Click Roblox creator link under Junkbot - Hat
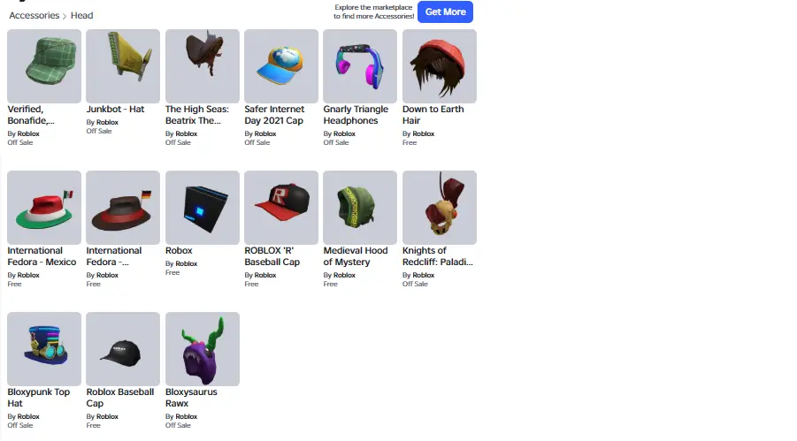Image resolution: width=797 pixels, height=441 pixels. click(107, 123)
